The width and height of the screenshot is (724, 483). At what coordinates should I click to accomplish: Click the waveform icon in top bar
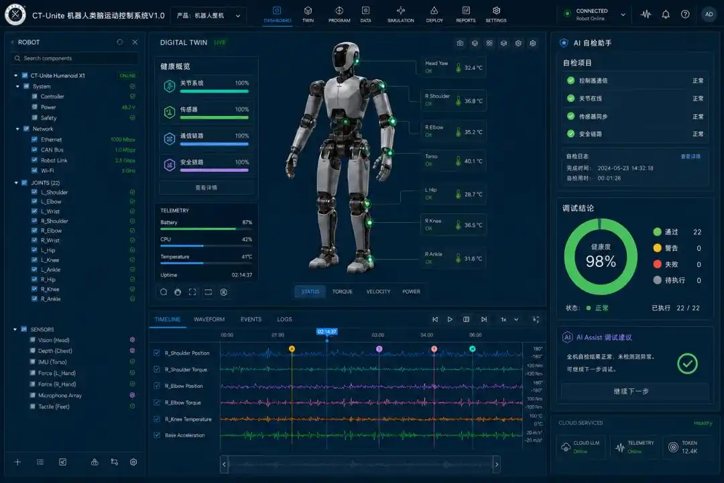coord(646,14)
